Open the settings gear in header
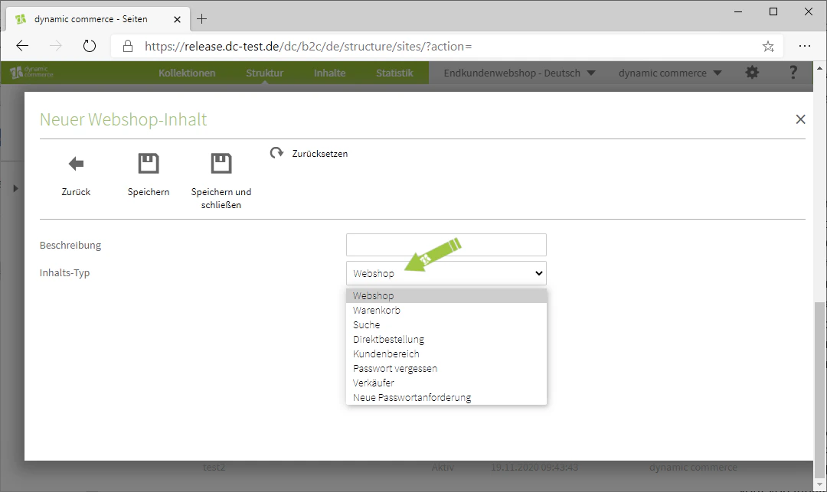The width and height of the screenshot is (827, 492). click(752, 73)
